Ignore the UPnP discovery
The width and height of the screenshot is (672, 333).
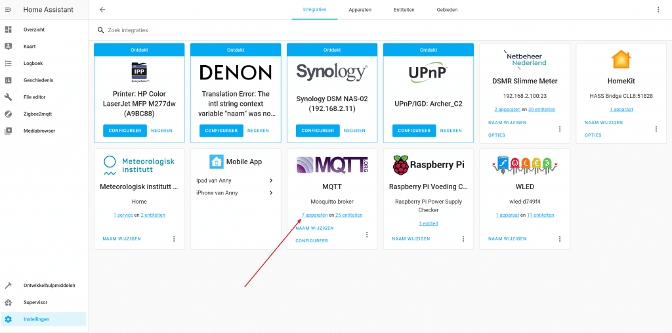[451, 131]
